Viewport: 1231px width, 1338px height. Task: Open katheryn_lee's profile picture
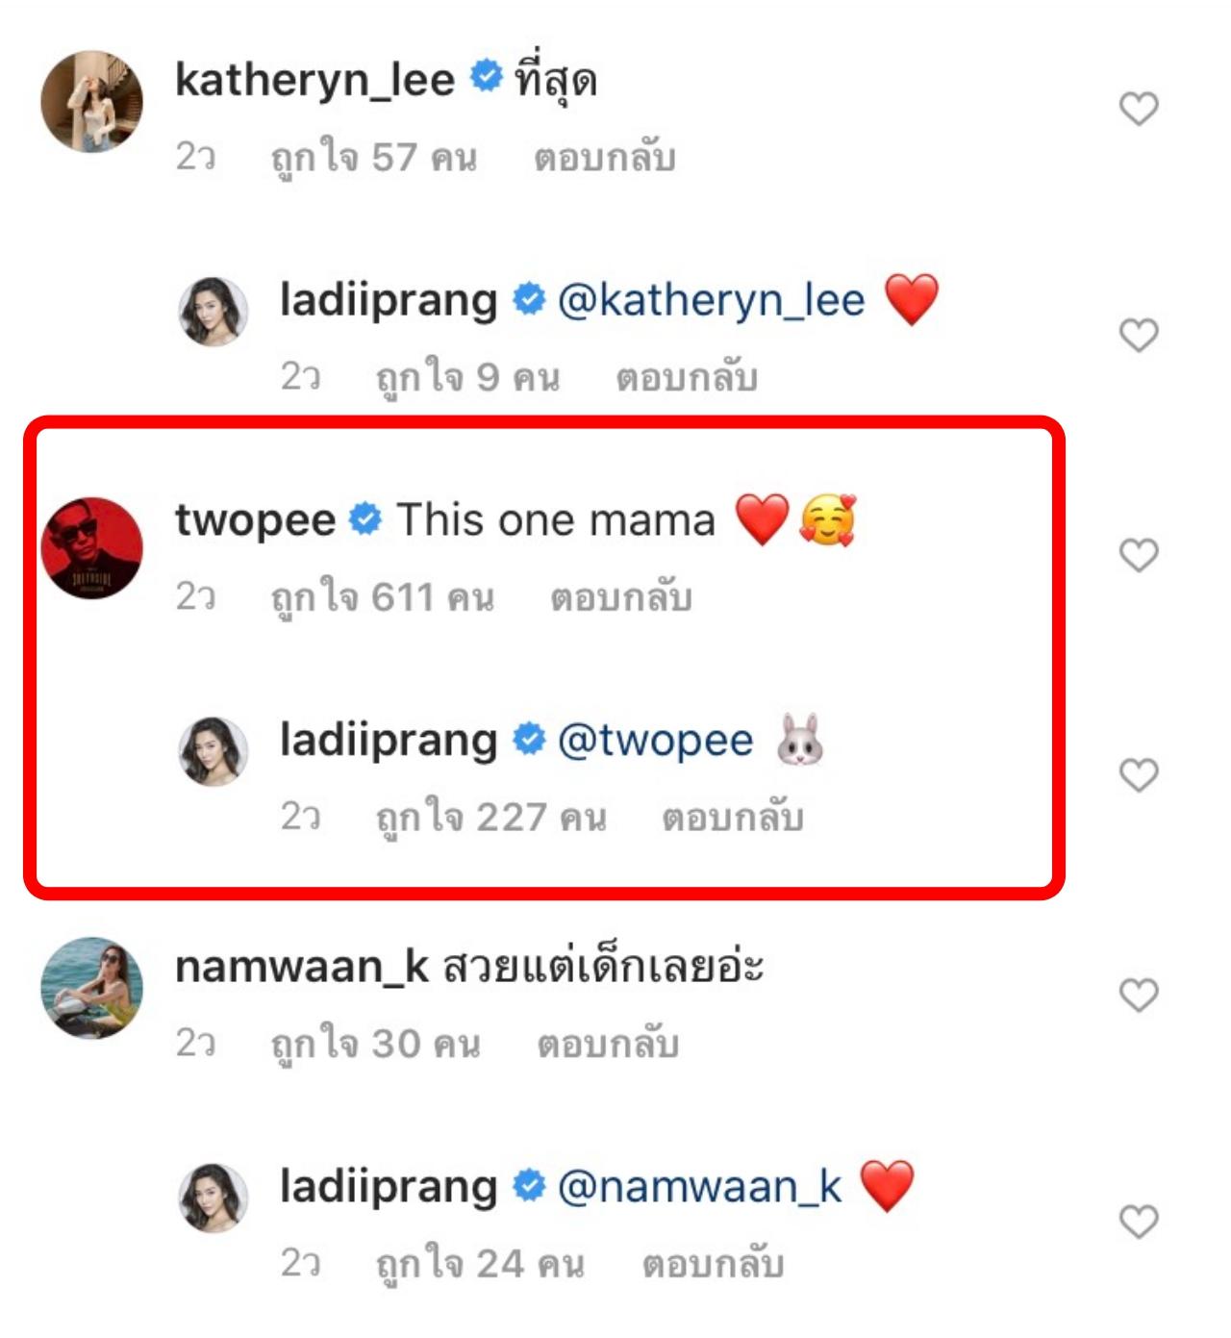pos(91,102)
